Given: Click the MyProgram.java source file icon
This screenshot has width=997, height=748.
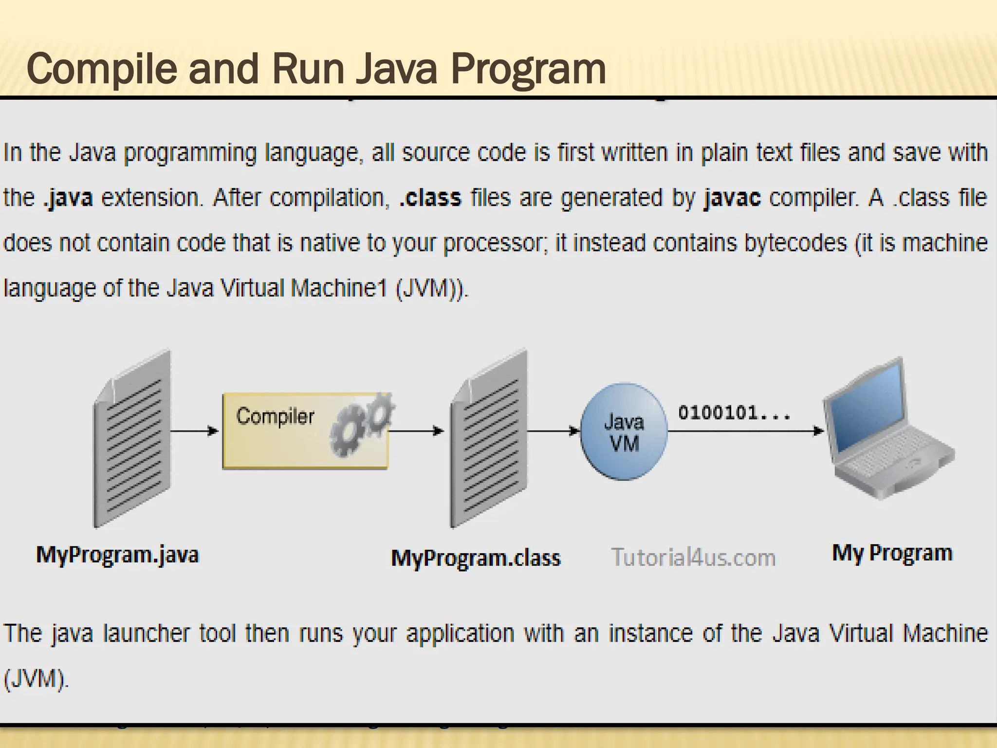Looking at the screenshot, I should pyautogui.click(x=132, y=438).
